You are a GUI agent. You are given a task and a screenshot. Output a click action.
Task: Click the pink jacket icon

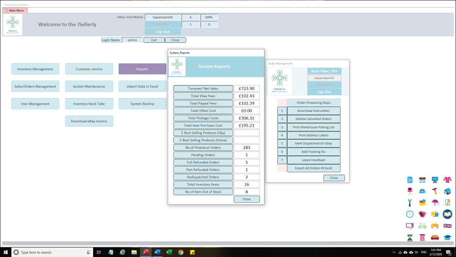pos(447,180)
